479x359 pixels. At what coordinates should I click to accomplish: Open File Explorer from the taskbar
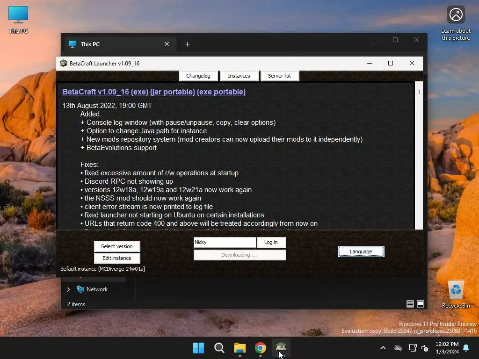point(240,348)
